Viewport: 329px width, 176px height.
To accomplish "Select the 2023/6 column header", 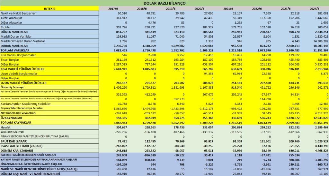I will (286, 9).
